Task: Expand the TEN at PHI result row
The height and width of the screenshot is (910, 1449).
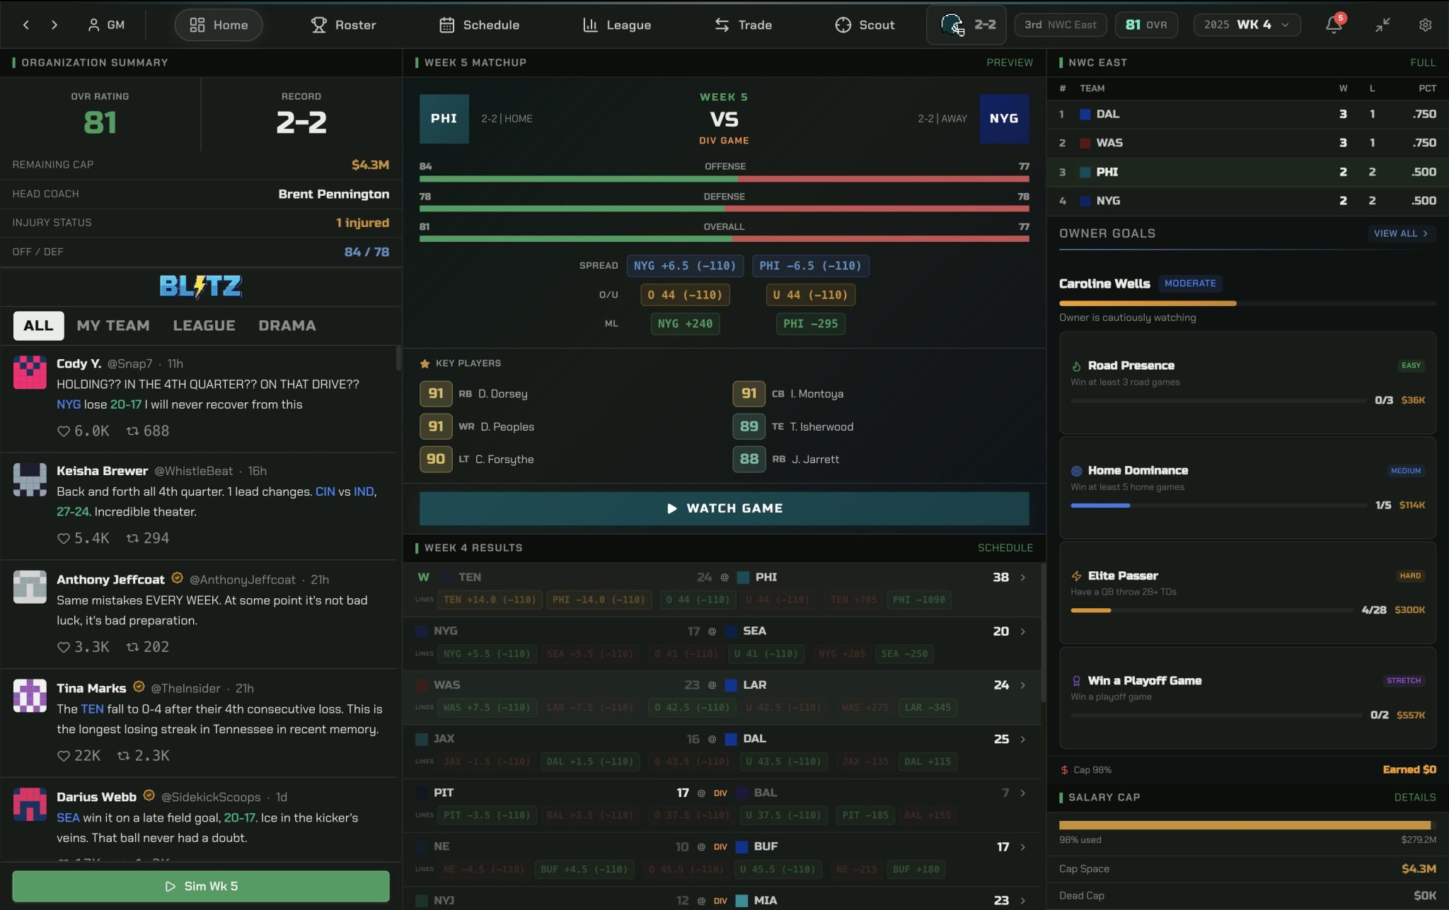Action: [x=1022, y=578]
